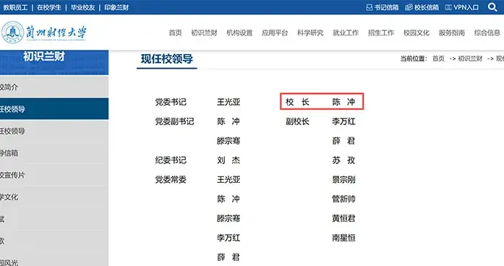Image resolution: width=504 pixels, height=266 pixels.
Task: Open the 综合信息 menu
Action: tap(487, 33)
